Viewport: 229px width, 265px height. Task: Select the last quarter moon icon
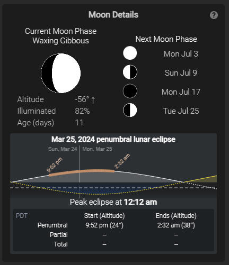130,72
